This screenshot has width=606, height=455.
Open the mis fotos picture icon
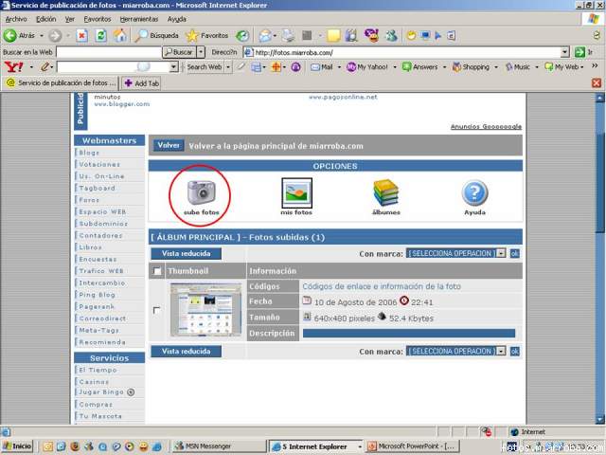(x=296, y=192)
